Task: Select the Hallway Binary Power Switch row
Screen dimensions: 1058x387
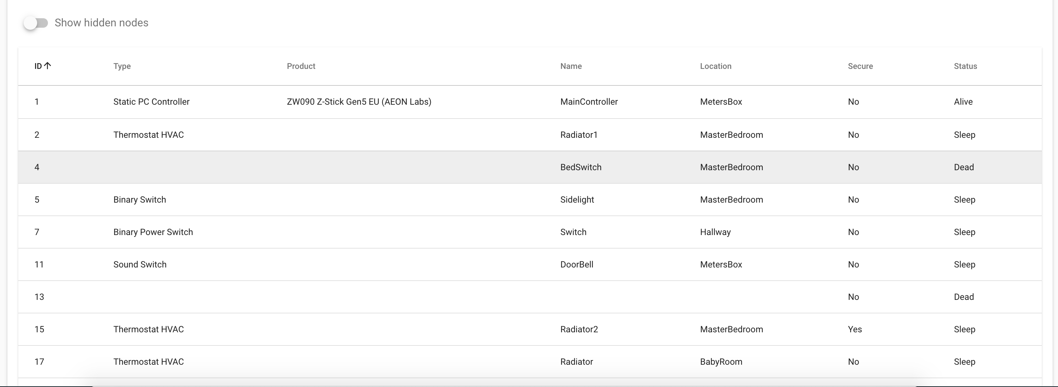Action: 573,232
